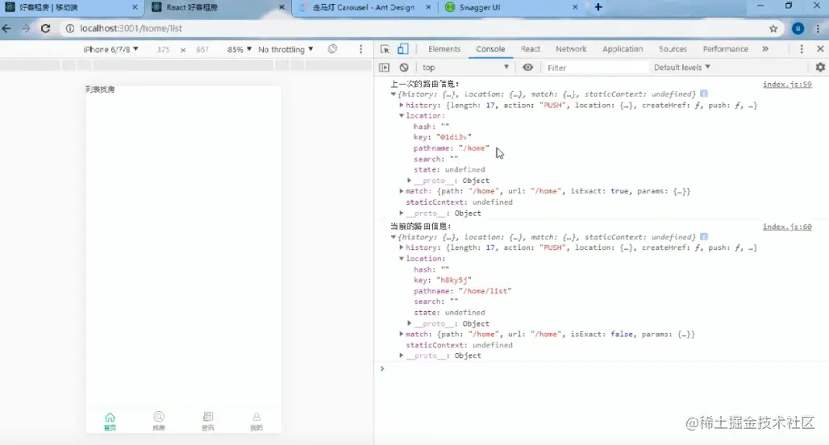Viewport: 829px width, 445px height.
Task: Expand match with isExact true
Action: tap(402, 191)
